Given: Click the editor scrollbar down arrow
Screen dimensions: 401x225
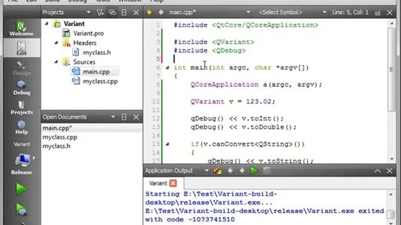Looking at the screenshot, I should pos(392,159).
